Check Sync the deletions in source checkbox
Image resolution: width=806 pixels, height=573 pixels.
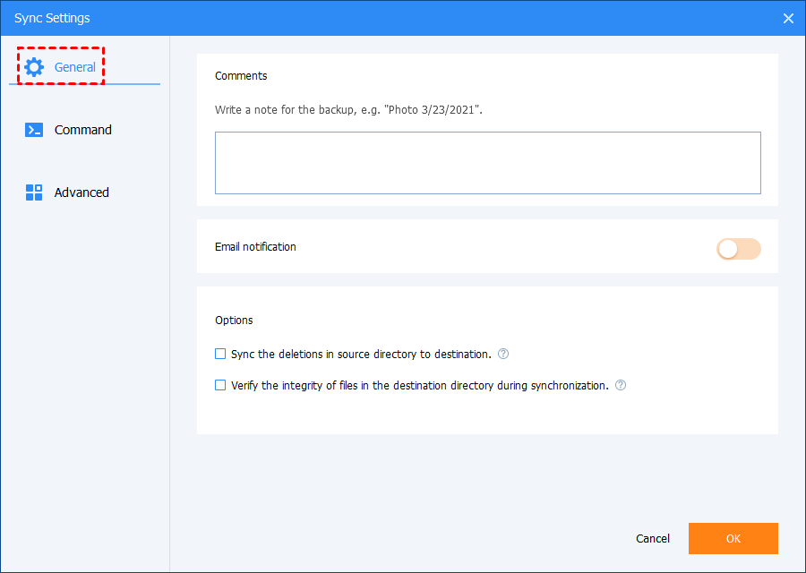[220, 354]
